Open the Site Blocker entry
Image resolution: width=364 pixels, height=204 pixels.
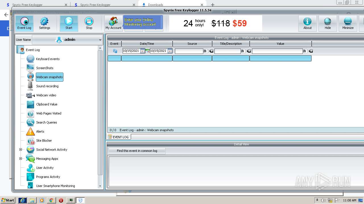point(44,141)
